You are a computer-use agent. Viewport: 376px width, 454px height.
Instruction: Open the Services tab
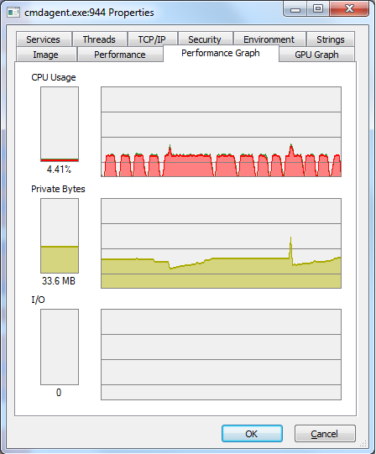[x=44, y=39]
